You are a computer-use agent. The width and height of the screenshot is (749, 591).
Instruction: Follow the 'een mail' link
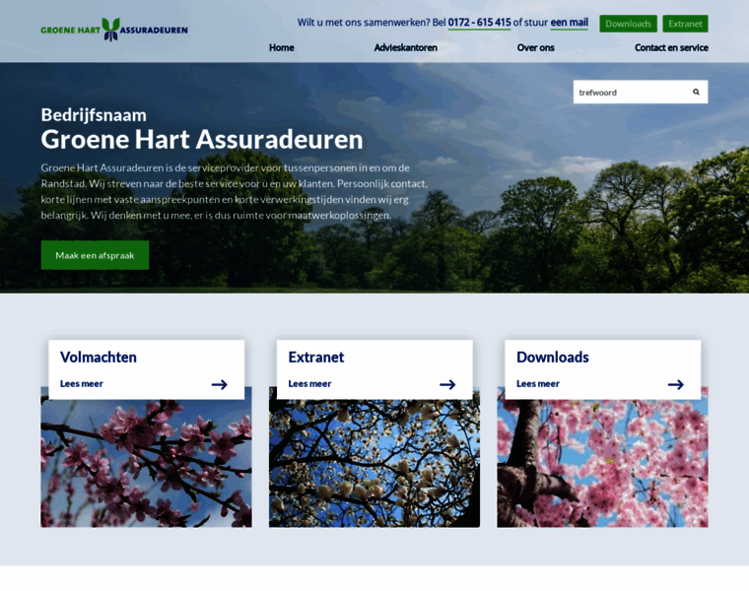(569, 23)
